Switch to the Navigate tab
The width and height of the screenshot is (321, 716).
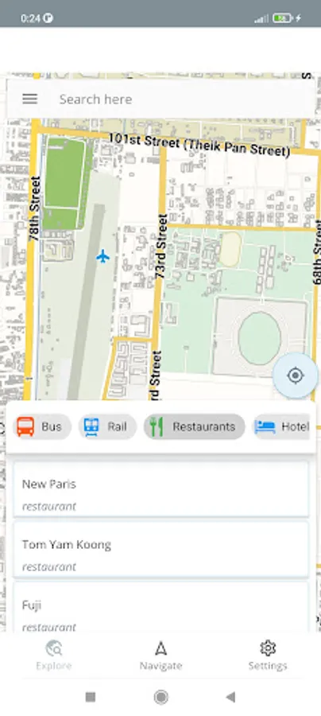tap(160, 656)
